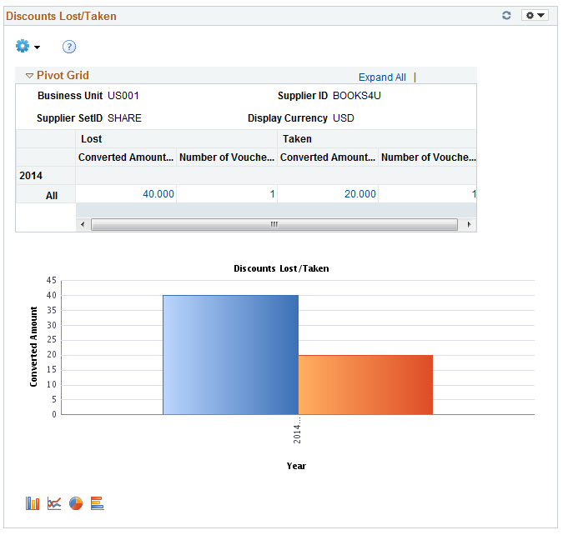
Task: Switch to pie chart view
Action: [x=76, y=503]
